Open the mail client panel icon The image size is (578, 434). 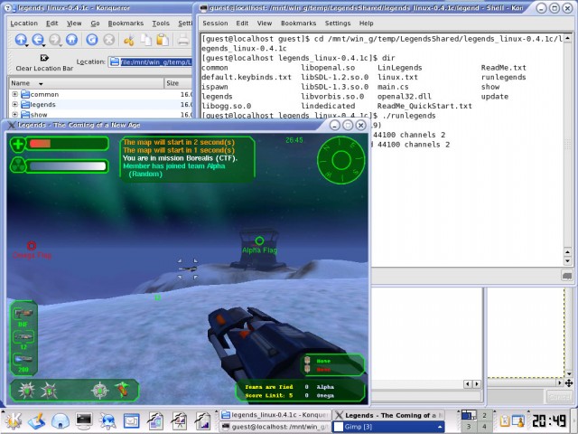click(131, 421)
